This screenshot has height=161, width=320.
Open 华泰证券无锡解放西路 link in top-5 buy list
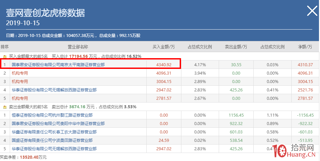click(x=54, y=90)
